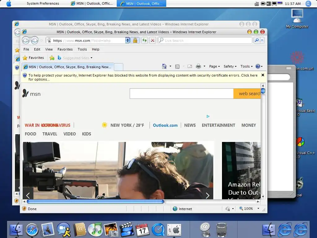
Task: Open the KIDS section link
Action: click(x=87, y=134)
